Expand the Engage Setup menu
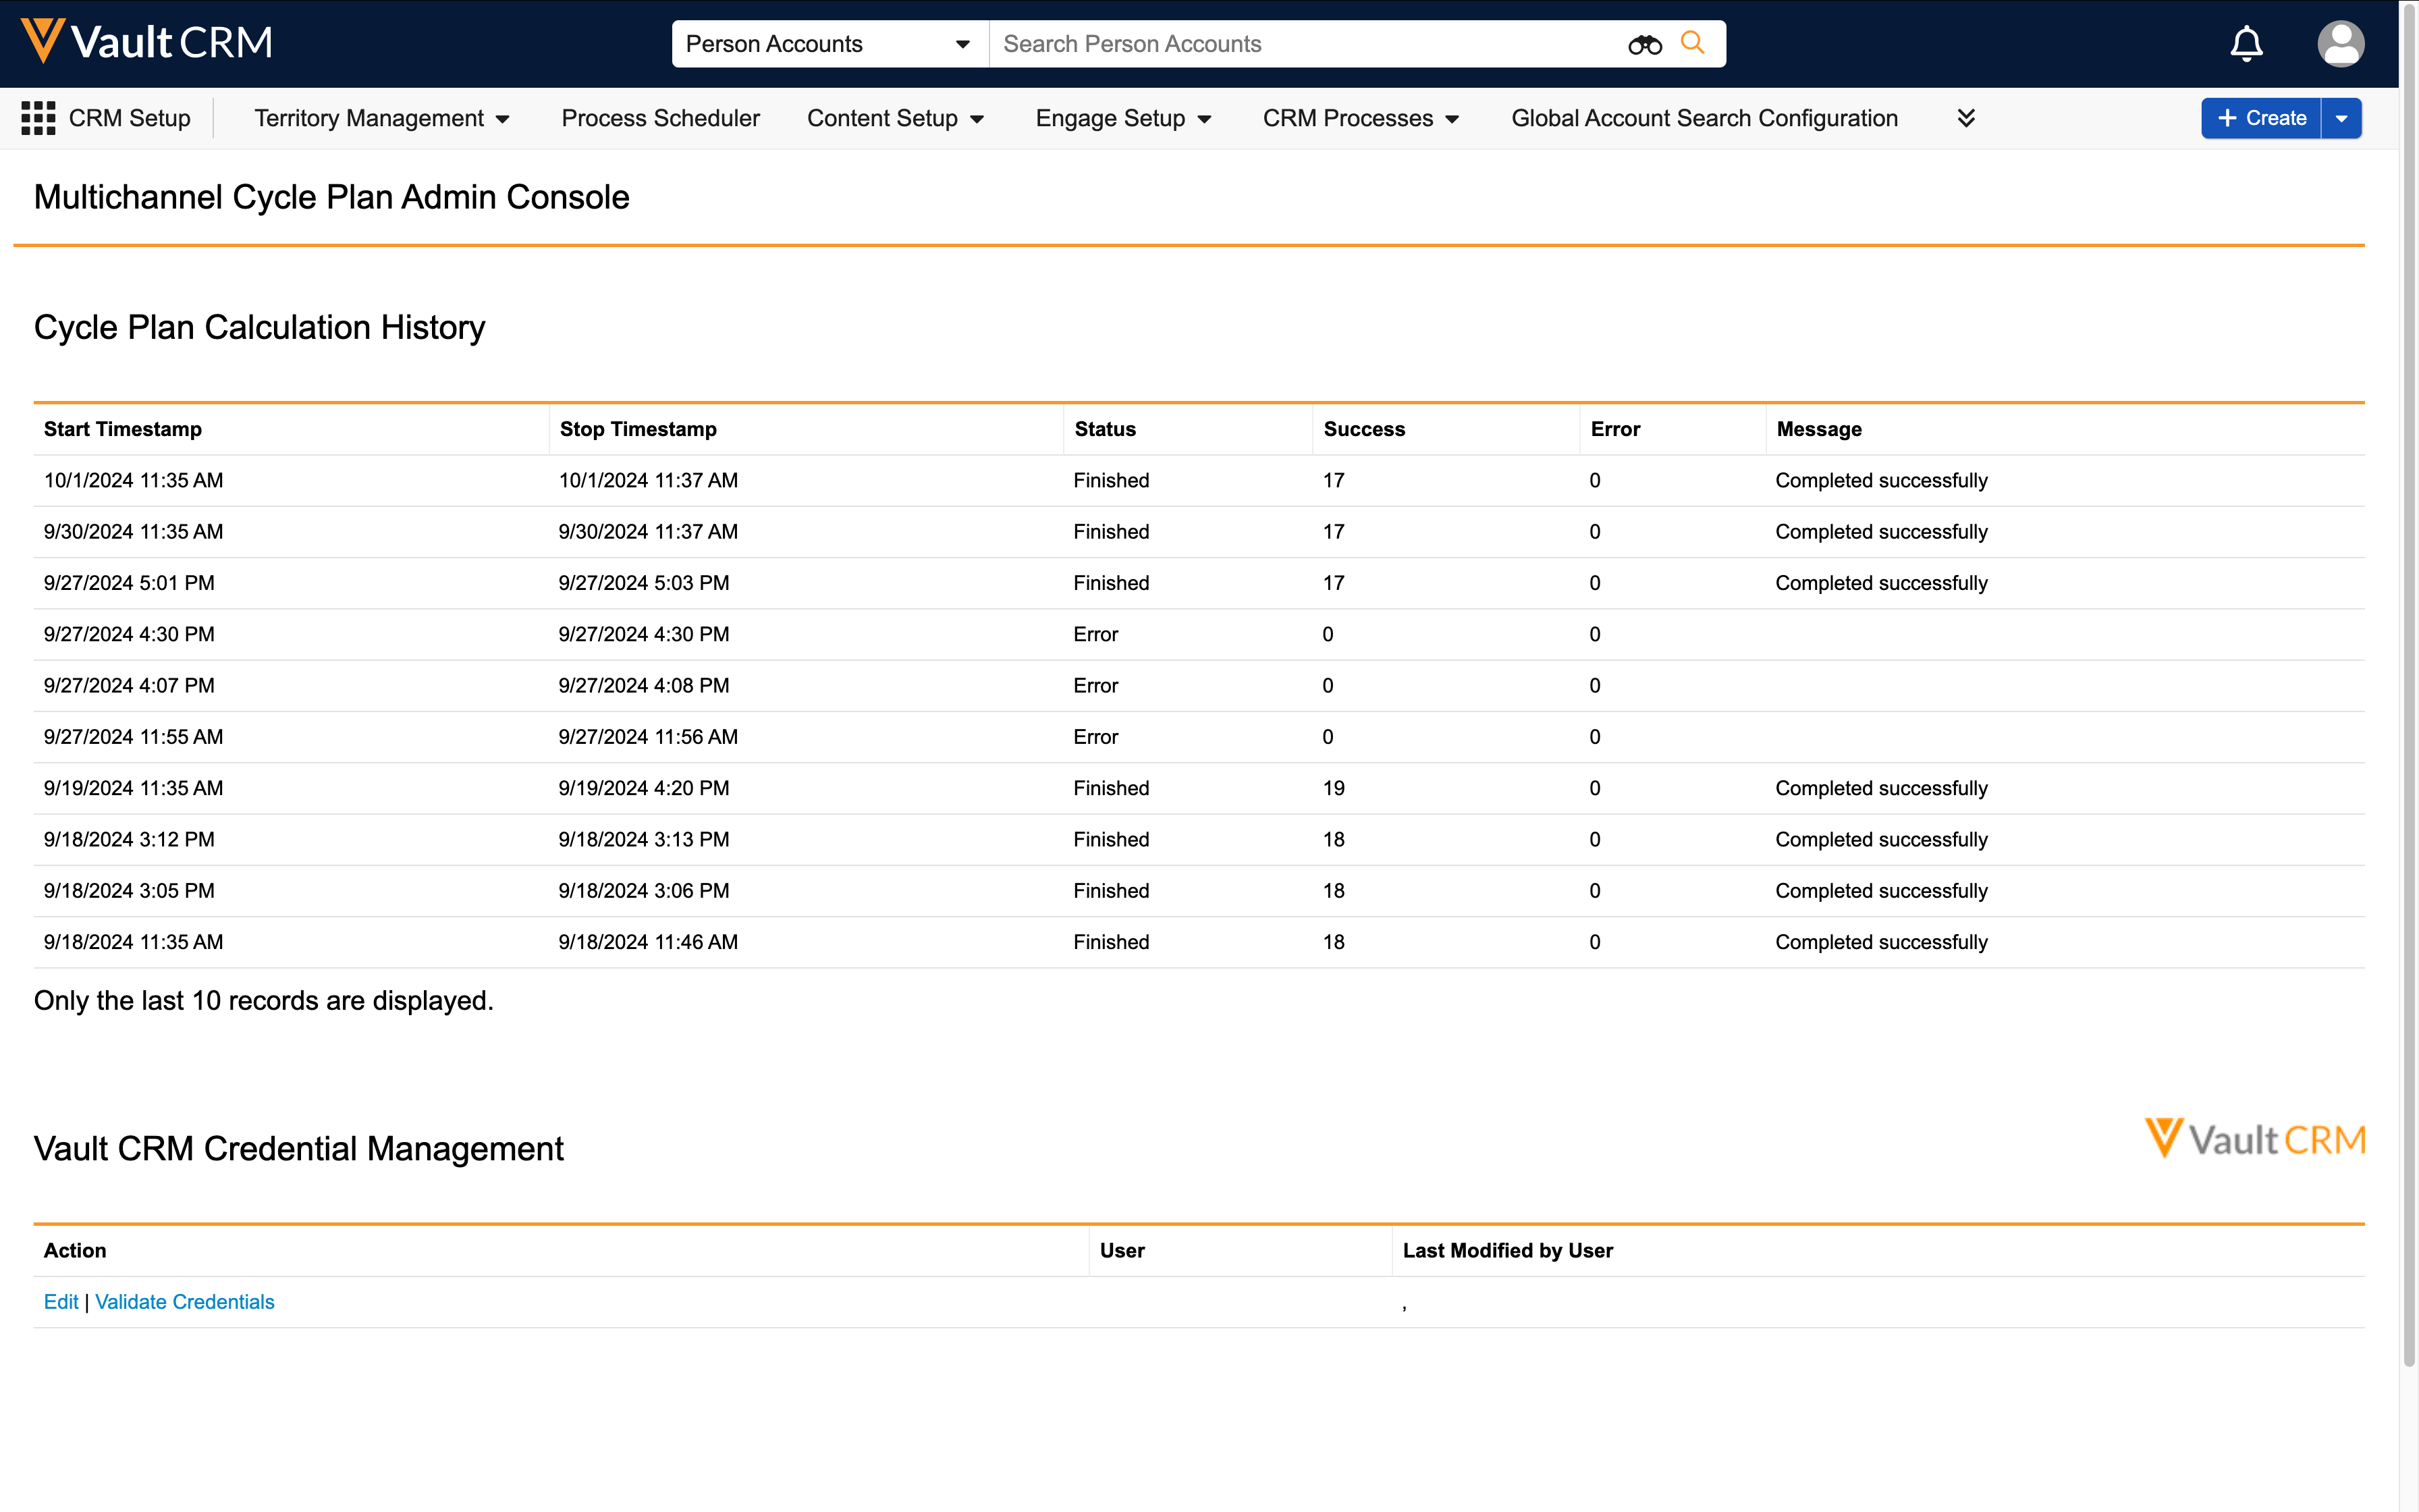This screenshot has height=1512, width=2419. (1124, 118)
